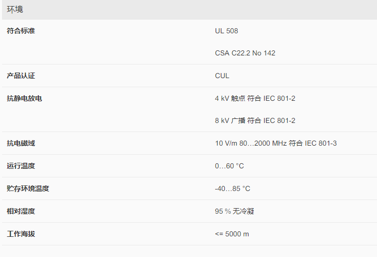The width and height of the screenshot is (377, 257).
Task: Select the UL 508 value text
Action: pos(226,31)
